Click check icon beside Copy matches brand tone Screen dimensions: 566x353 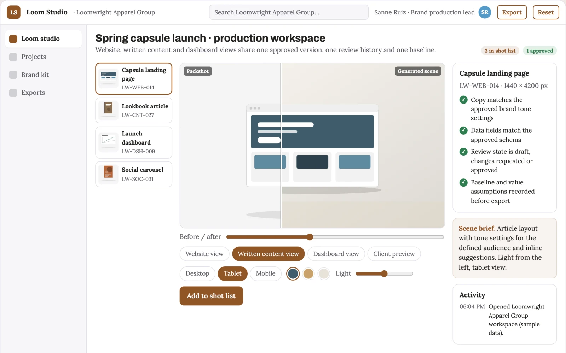click(463, 100)
